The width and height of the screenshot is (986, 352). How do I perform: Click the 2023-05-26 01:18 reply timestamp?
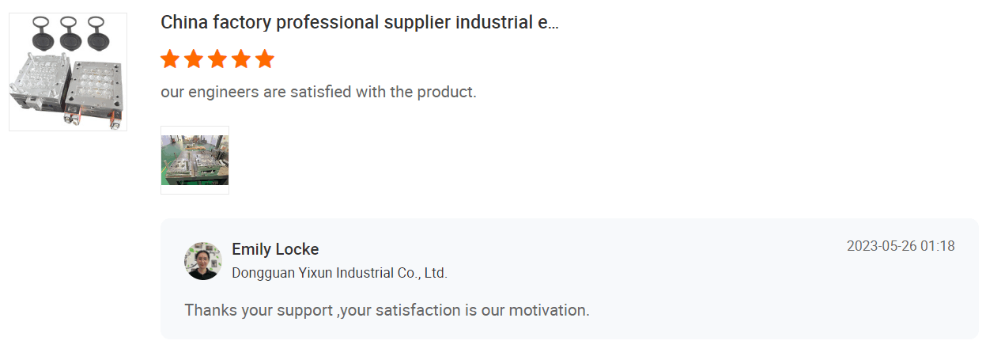[x=901, y=246]
